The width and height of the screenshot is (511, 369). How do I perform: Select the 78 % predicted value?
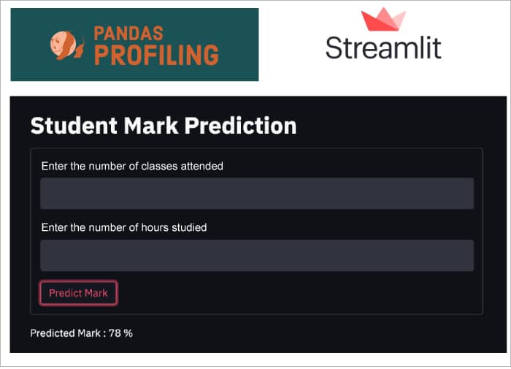point(121,333)
